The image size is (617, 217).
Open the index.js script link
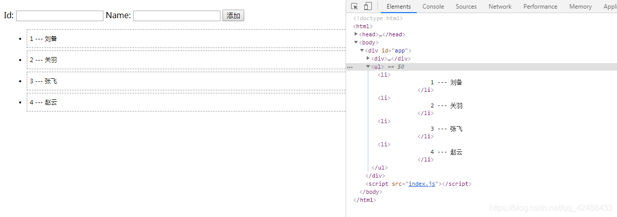point(422,184)
